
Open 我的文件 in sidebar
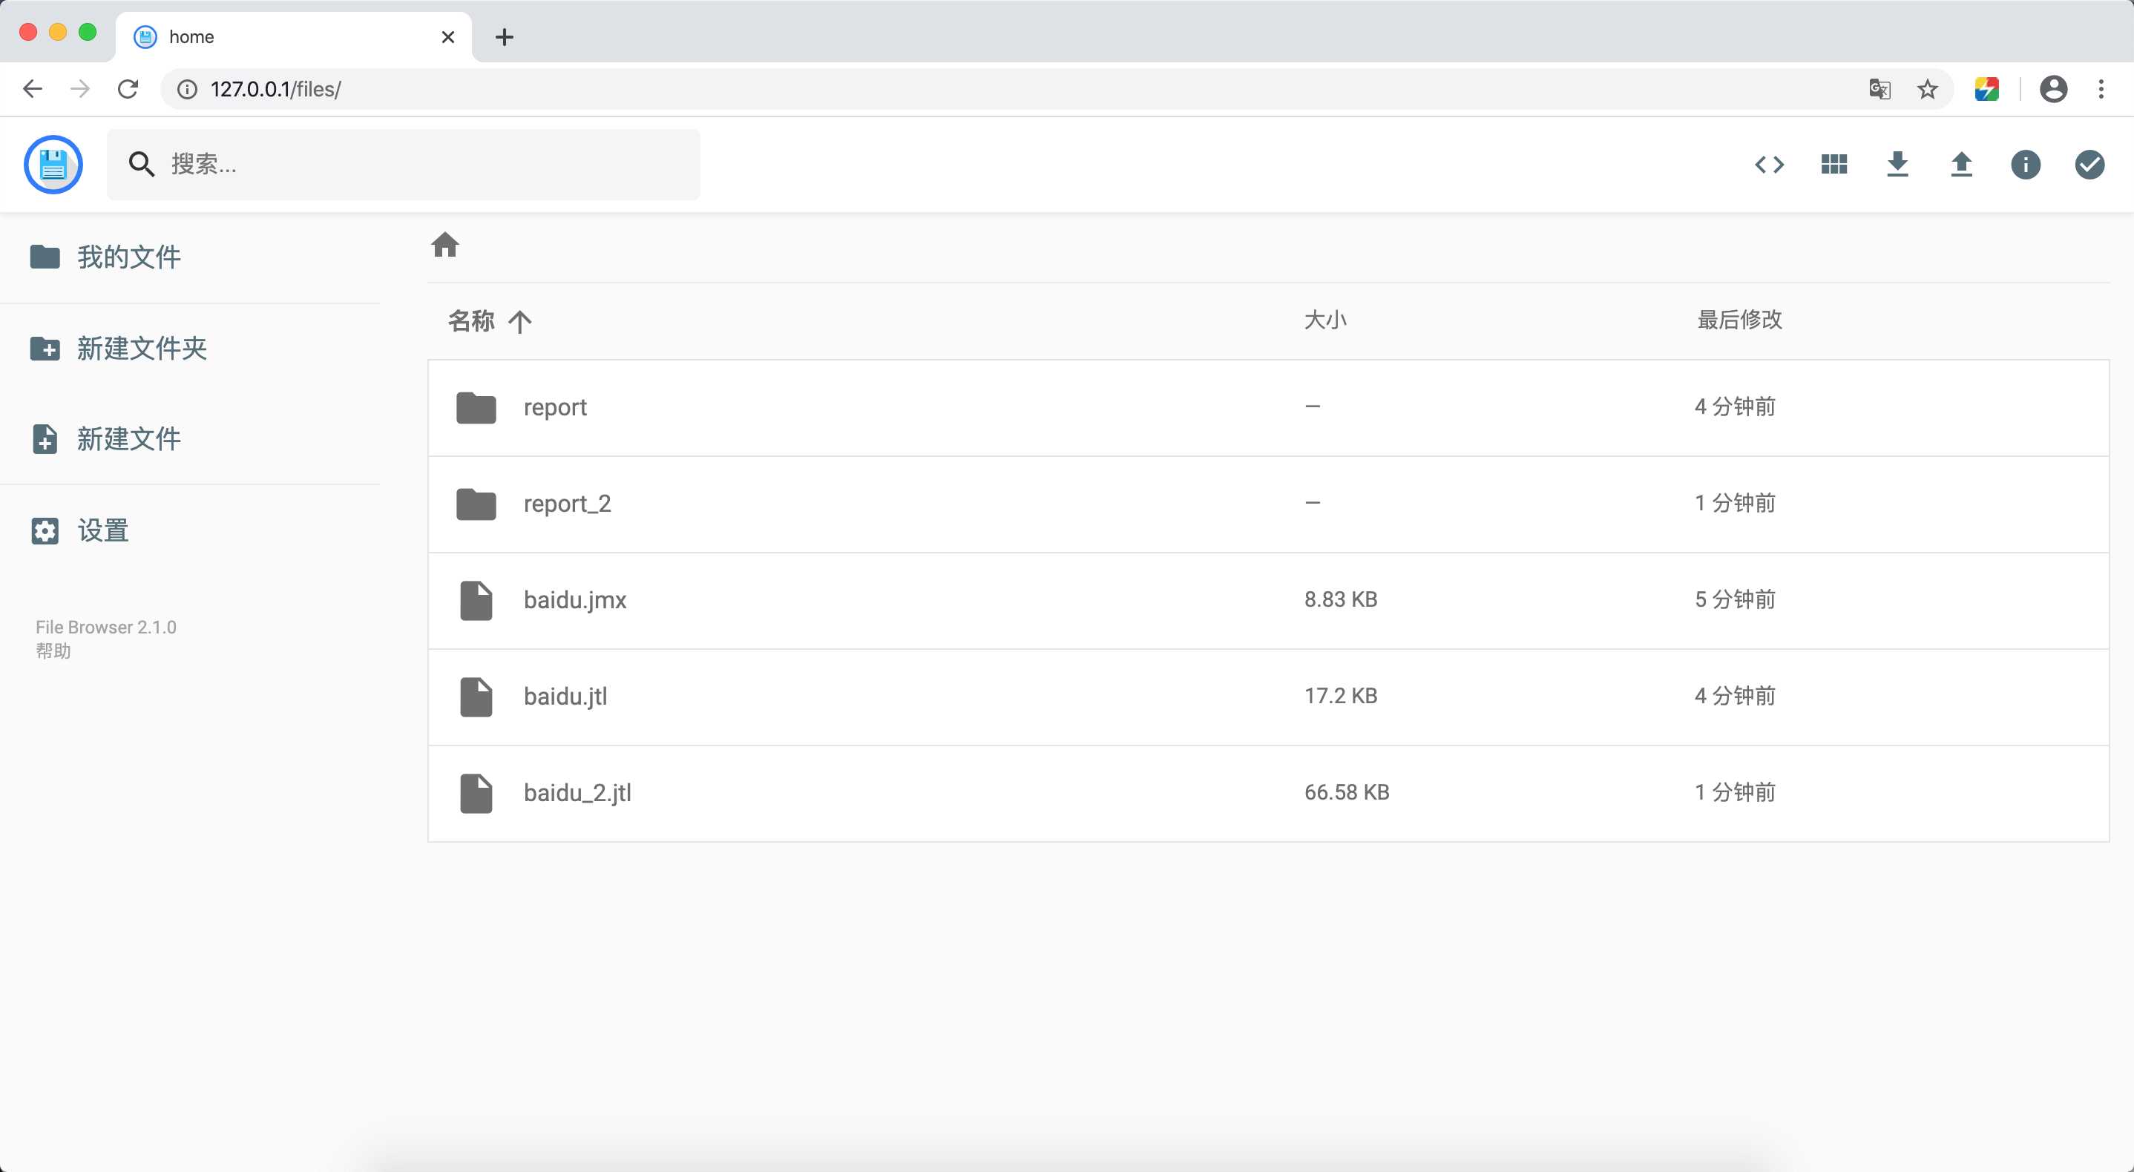(x=106, y=257)
